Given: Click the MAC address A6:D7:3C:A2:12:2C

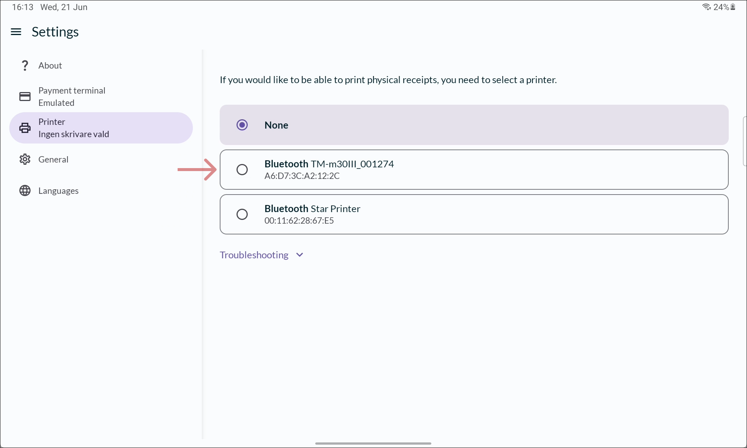Looking at the screenshot, I should click(302, 176).
